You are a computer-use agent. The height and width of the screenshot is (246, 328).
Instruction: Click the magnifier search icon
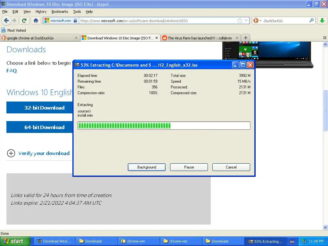click(311, 20)
